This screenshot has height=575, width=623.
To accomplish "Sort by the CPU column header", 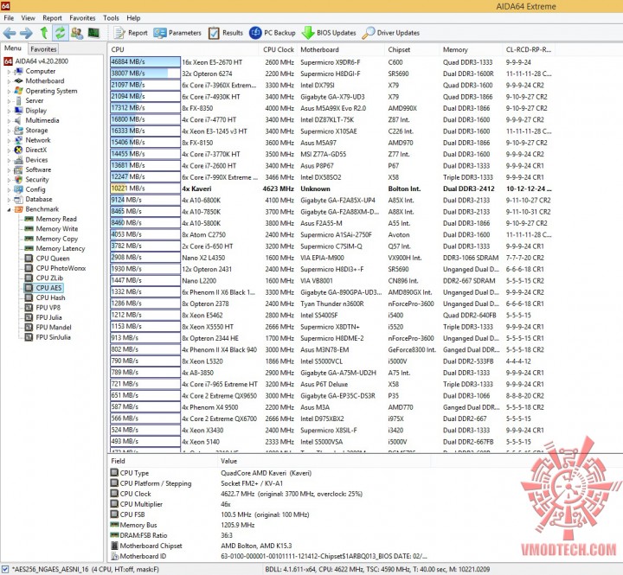I will tap(183, 49).
